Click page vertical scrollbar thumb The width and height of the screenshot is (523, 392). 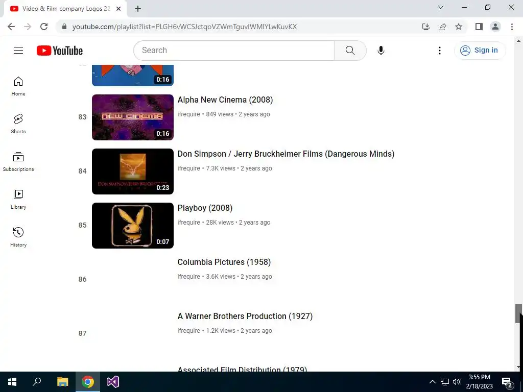518,313
